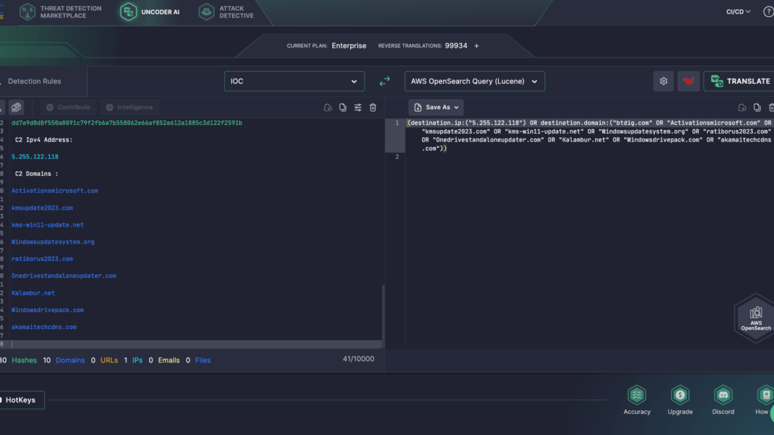The height and width of the screenshot is (435, 774).
Task: Click the Emails count label
Action: click(x=169, y=360)
